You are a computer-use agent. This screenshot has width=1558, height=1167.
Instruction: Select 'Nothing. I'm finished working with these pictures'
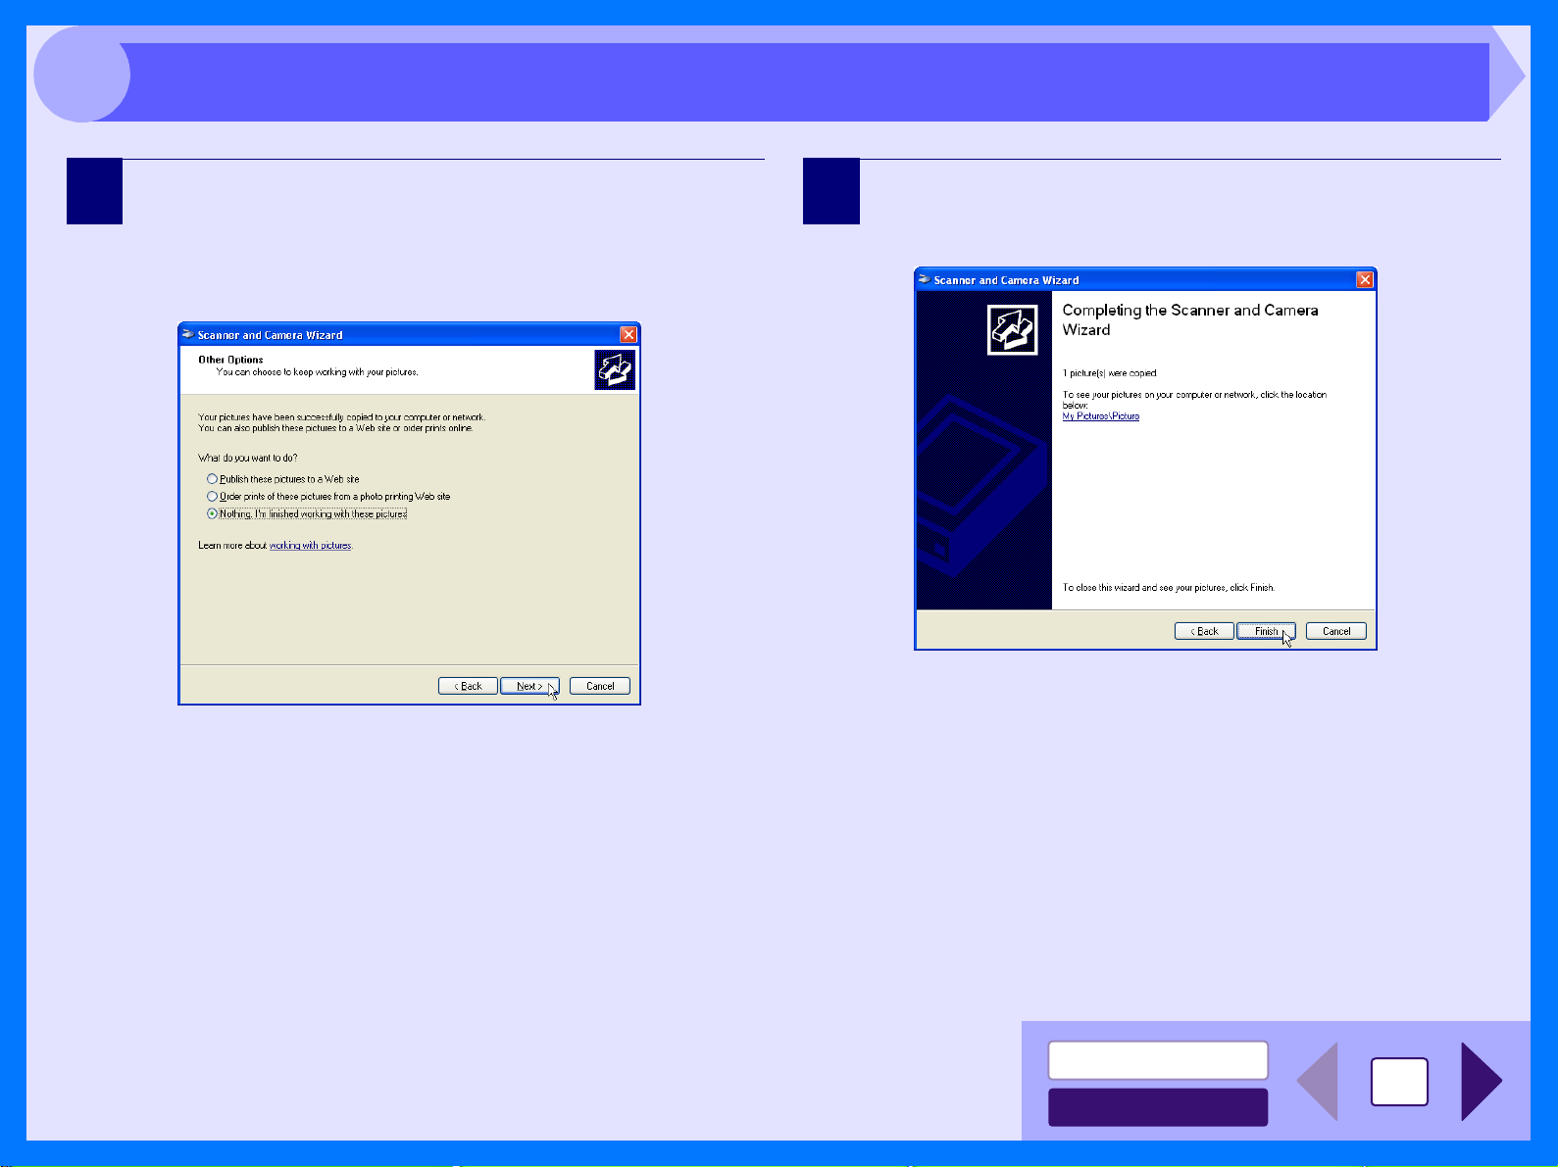click(x=307, y=513)
